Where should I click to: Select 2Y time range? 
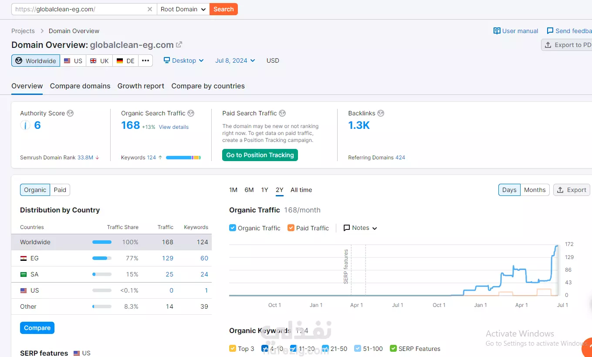[x=280, y=190]
